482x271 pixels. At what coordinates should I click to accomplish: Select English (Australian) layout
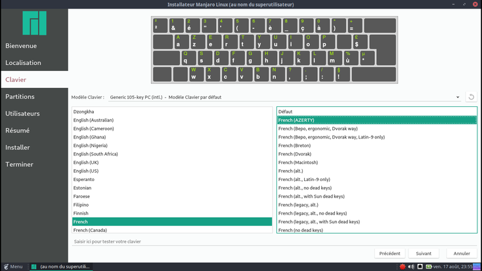coord(172,120)
